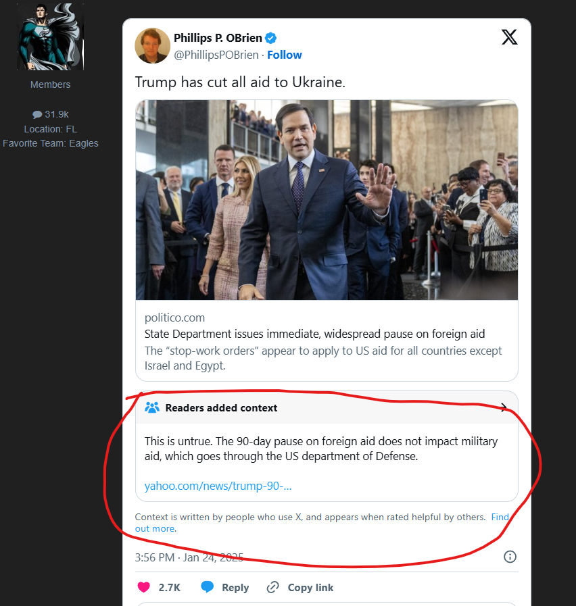
Task: Click the @PhillipsPOBrien handle
Action: (x=216, y=55)
